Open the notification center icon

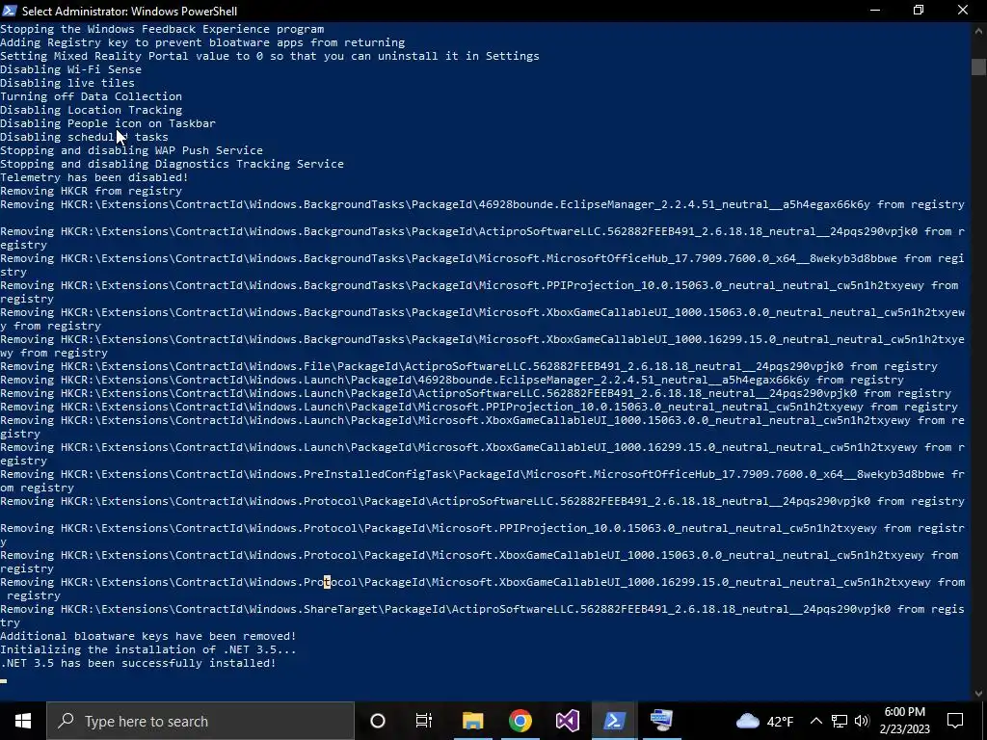point(955,721)
